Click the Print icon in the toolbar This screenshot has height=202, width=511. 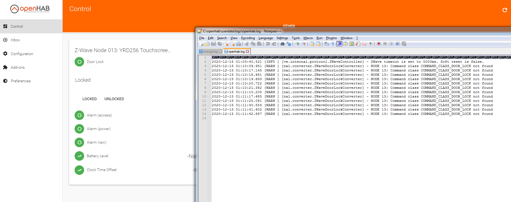pos(238,44)
